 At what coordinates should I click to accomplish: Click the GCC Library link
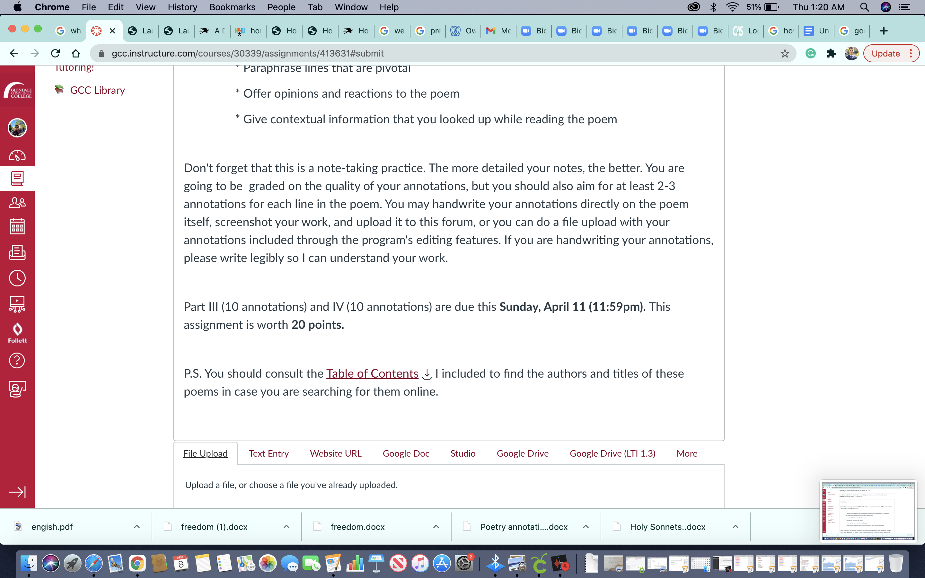click(97, 90)
